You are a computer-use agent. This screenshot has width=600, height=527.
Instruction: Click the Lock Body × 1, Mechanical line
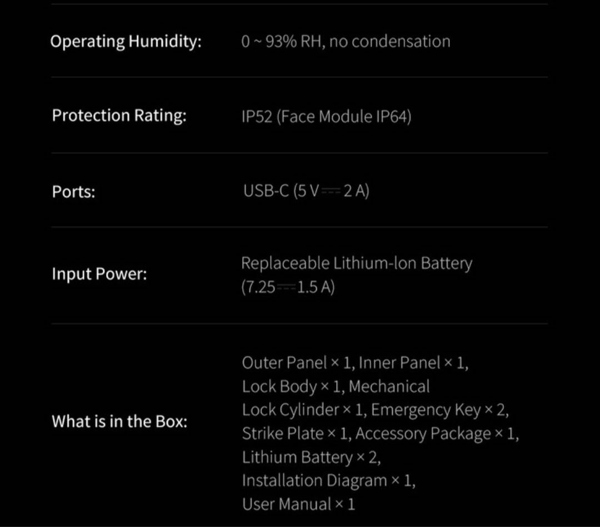tap(336, 386)
